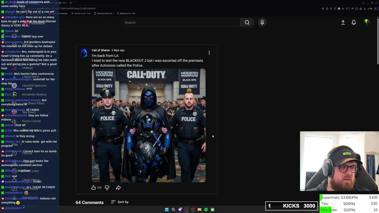
Task: Open the account avatar menu in header
Action: pos(367,22)
